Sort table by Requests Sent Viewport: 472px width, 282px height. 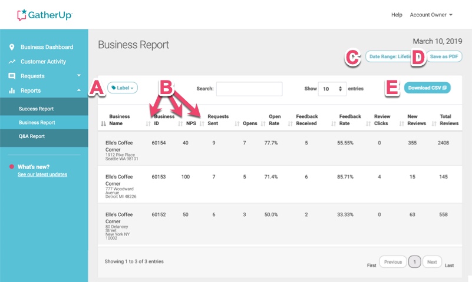coord(218,120)
